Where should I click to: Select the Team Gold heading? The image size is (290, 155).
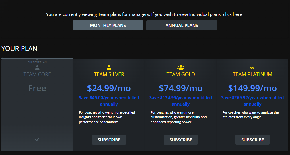[181, 74]
